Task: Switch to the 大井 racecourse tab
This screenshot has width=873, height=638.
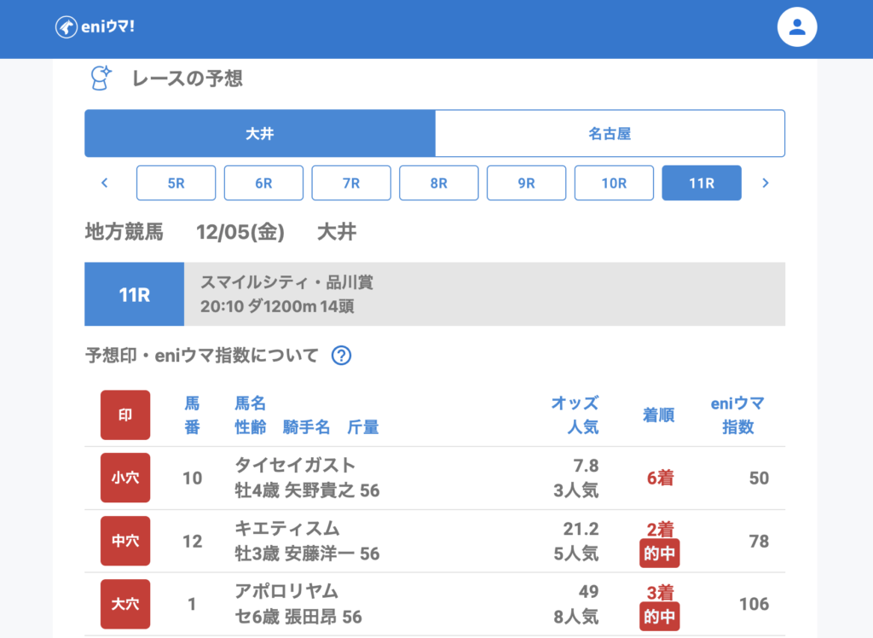Action: click(x=260, y=134)
